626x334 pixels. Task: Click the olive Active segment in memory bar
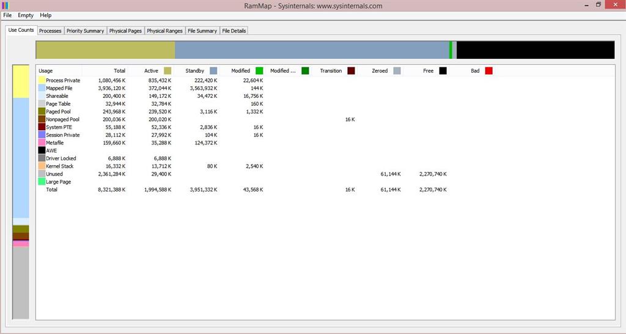tap(105, 50)
